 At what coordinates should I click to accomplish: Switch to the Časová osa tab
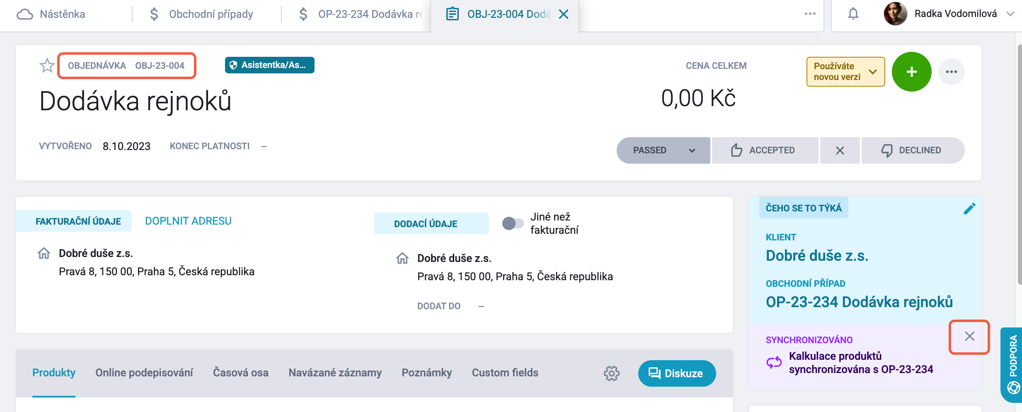(240, 373)
